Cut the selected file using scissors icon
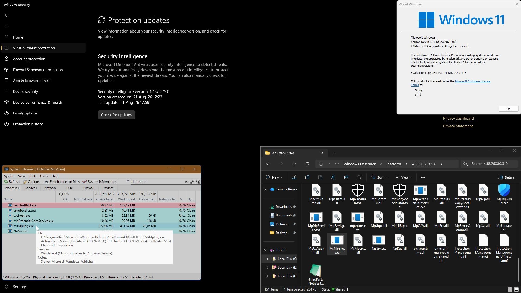The image size is (521, 293). (x=294, y=177)
